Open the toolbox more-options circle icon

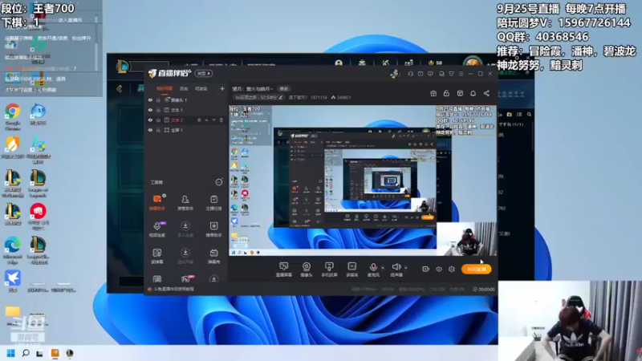pos(219,182)
